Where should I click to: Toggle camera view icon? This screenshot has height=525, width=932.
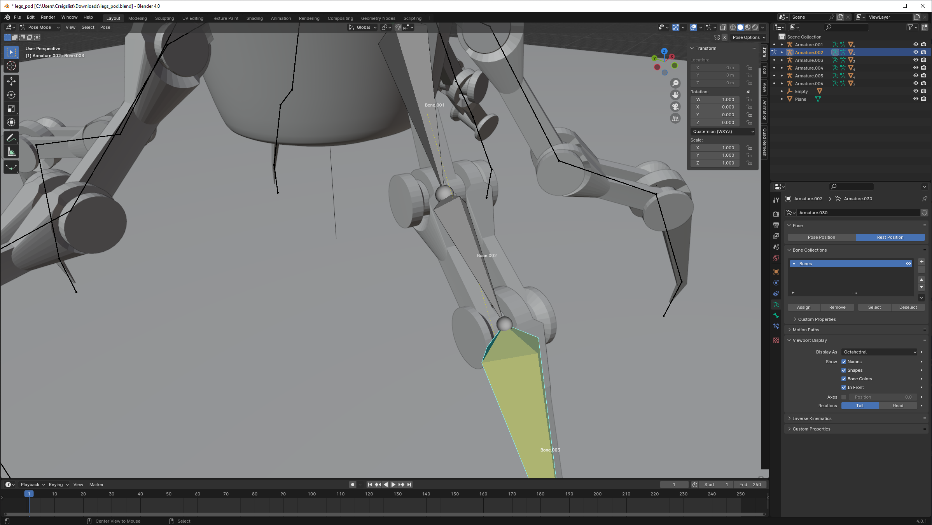point(675,107)
